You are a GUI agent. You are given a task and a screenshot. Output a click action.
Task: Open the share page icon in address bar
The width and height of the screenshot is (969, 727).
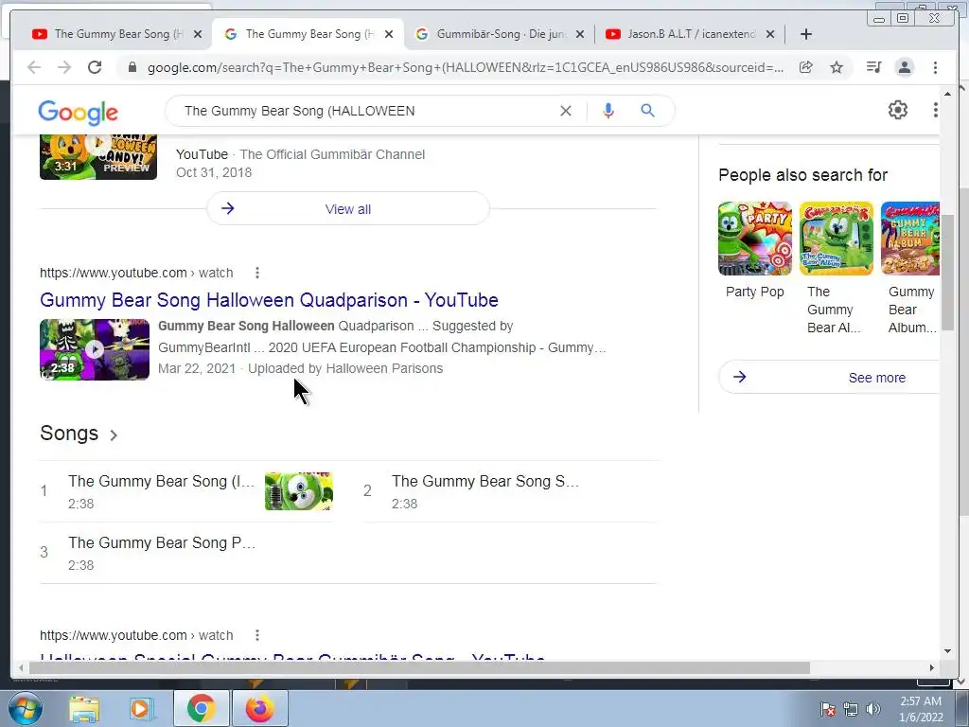[806, 67]
